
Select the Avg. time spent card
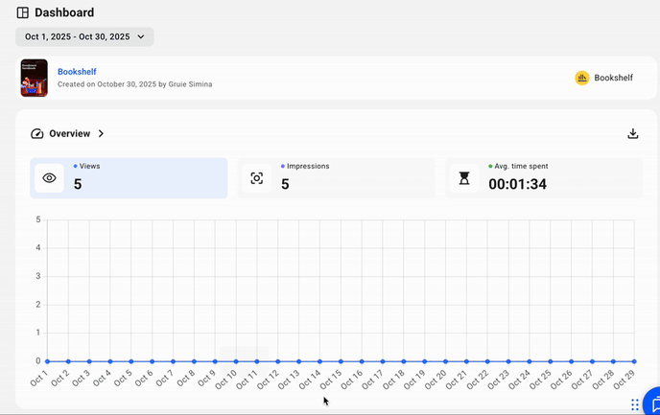click(543, 178)
